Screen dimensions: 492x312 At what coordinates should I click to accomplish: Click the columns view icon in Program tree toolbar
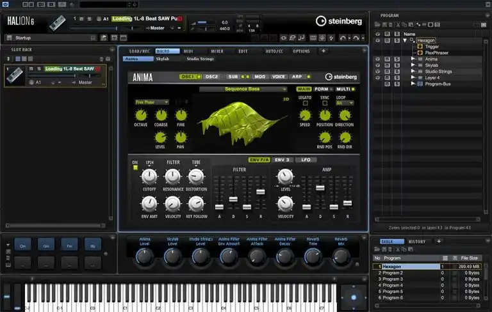click(484, 24)
